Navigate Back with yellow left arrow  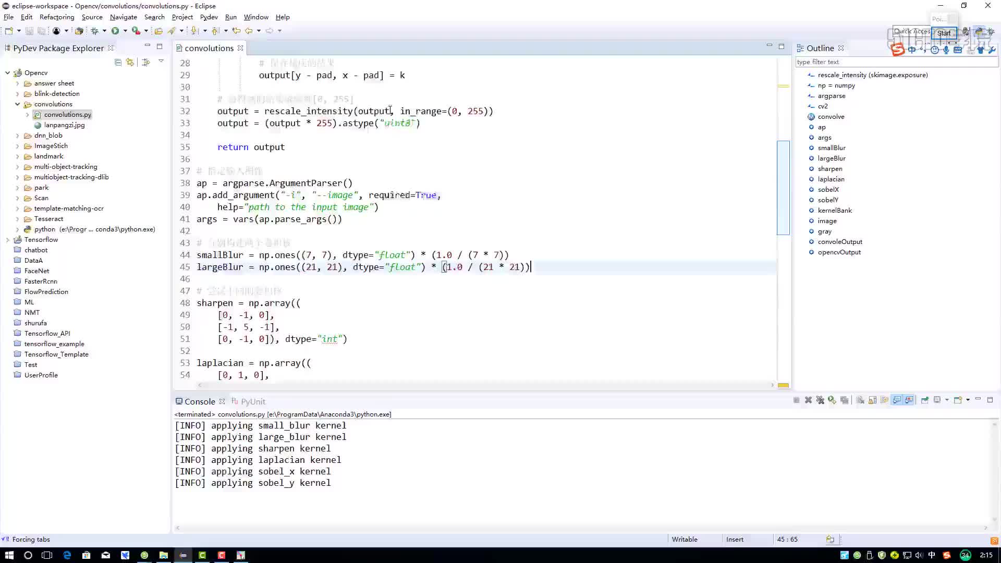249,31
